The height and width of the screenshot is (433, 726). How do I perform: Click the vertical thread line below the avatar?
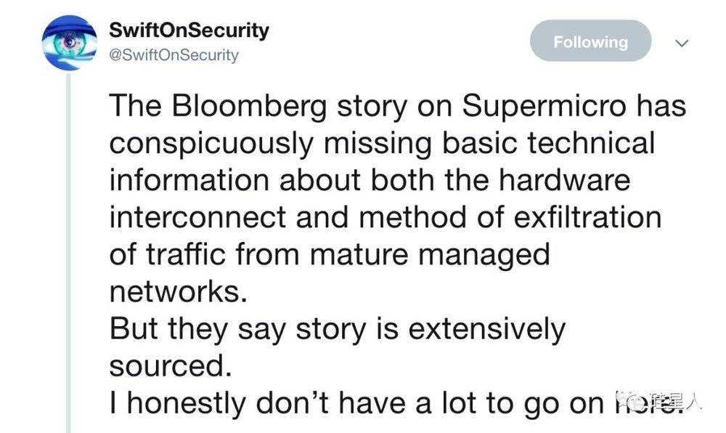[x=68, y=252]
